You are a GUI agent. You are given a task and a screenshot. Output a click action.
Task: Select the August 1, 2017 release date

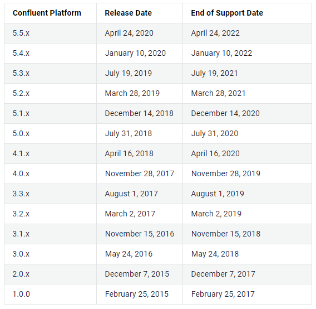[131, 194]
